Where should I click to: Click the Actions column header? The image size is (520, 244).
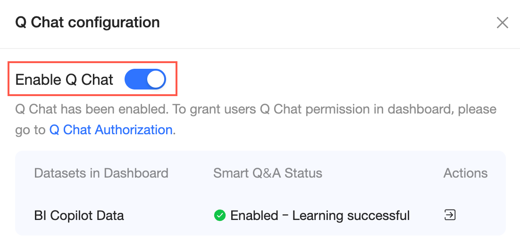coord(465,173)
